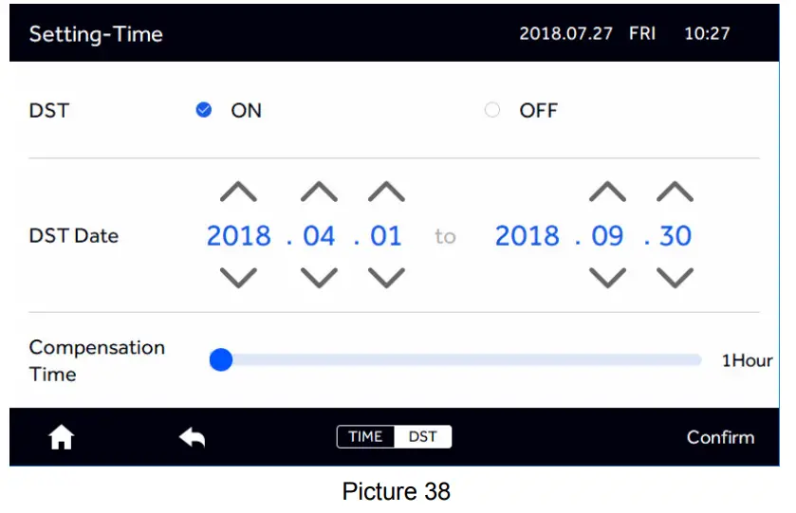Screen dimensions: 796x513
Task: Click the back arrow icon
Action: tap(193, 437)
